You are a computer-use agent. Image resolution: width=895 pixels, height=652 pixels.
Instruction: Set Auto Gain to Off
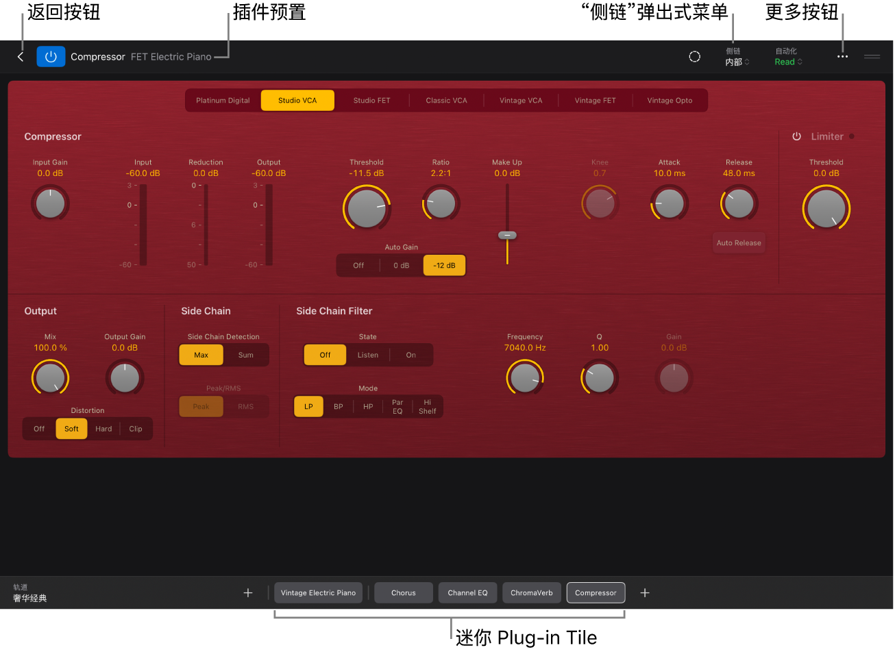point(358,266)
